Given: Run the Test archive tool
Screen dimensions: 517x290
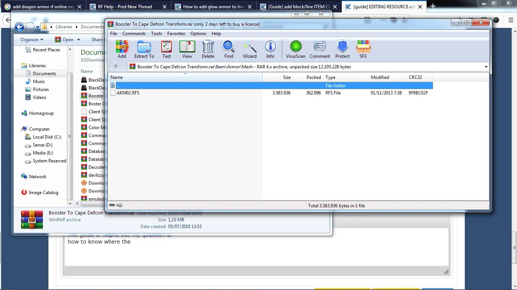Looking at the screenshot, I should tap(167, 49).
